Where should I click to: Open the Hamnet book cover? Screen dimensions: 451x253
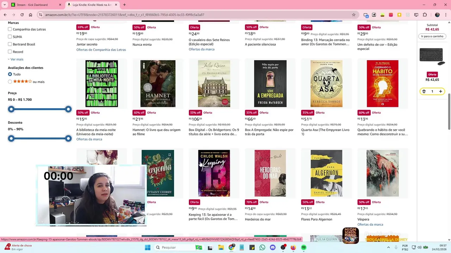tap(158, 84)
